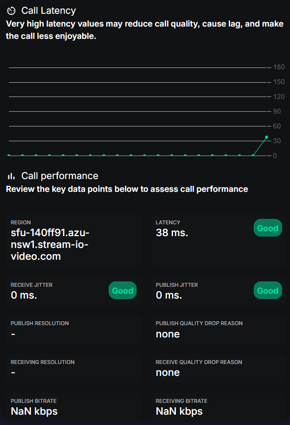The width and height of the screenshot is (290, 425).
Task: Click the Call Latency clock icon
Action: (11, 11)
